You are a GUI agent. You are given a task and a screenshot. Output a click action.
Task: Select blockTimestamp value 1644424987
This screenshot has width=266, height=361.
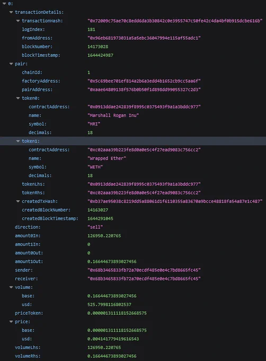(x=100, y=55)
